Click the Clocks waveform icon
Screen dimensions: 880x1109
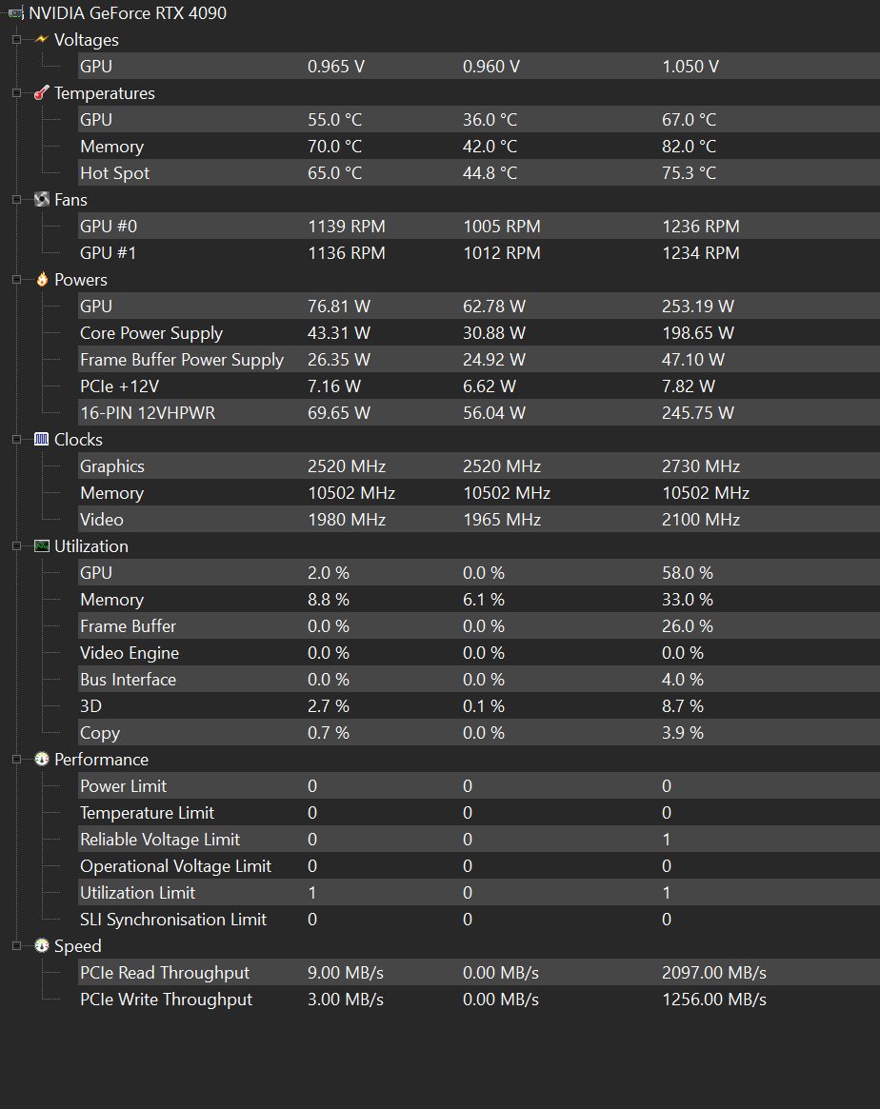click(x=42, y=439)
